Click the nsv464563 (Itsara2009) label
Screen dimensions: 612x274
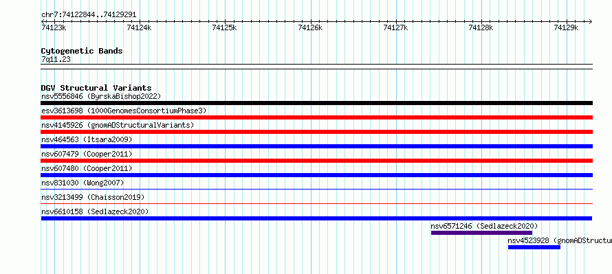[x=87, y=139]
